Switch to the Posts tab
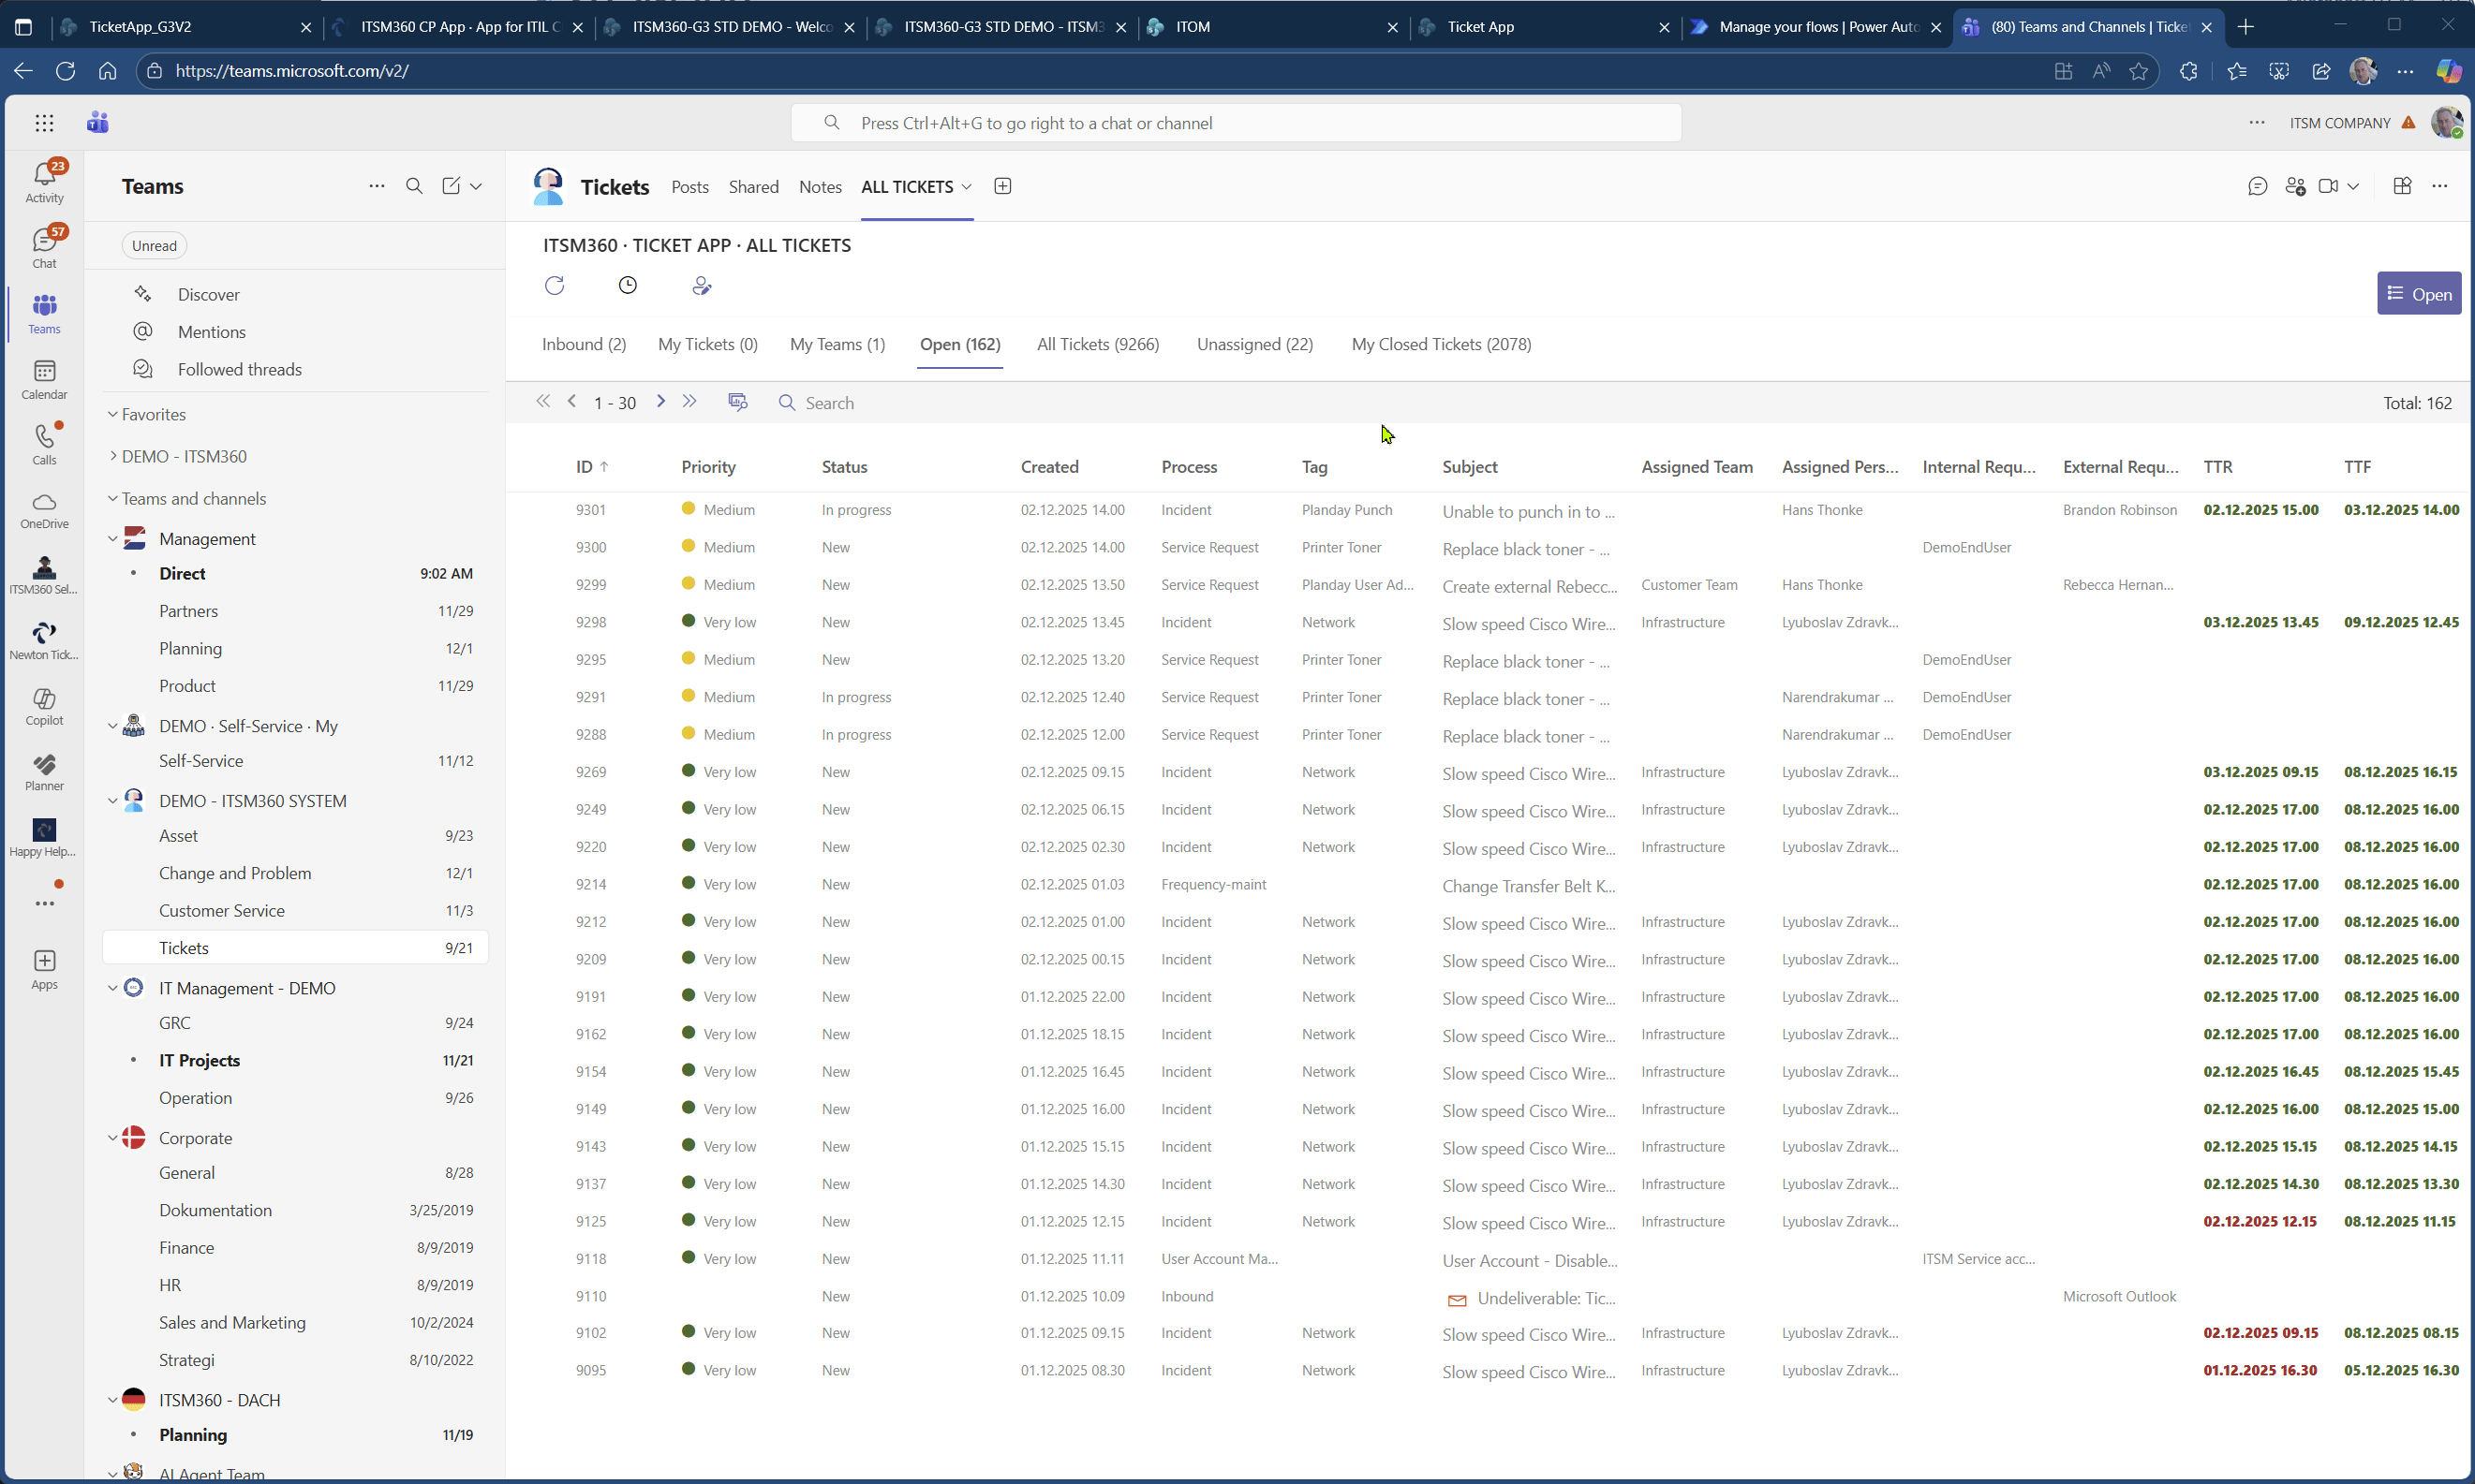The height and width of the screenshot is (1484, 2475). point(689,187)
